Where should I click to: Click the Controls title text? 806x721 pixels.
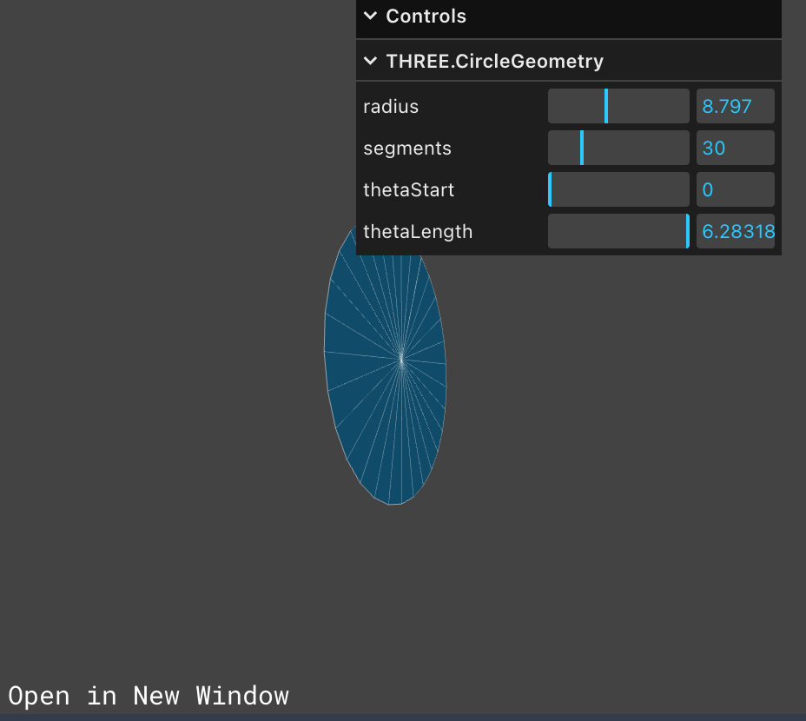coord(426,16)
